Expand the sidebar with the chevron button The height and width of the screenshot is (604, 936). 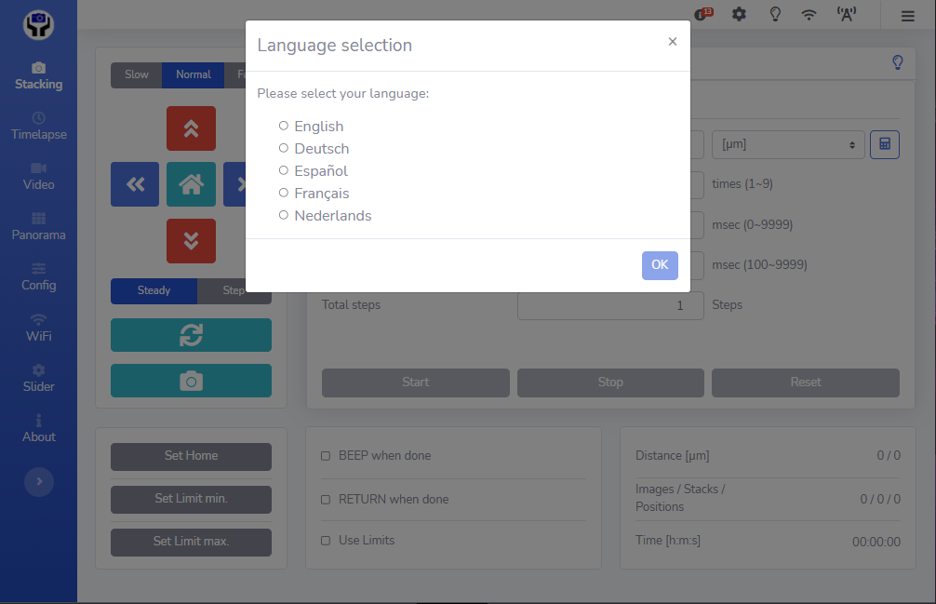[38, 481]
